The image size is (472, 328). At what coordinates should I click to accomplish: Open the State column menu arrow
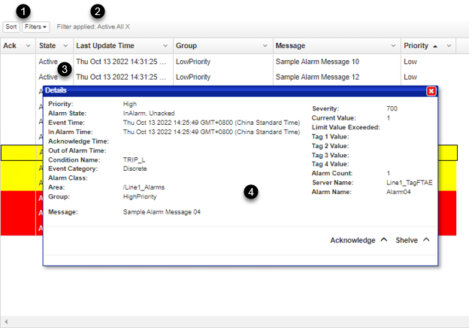click(65, 46)
